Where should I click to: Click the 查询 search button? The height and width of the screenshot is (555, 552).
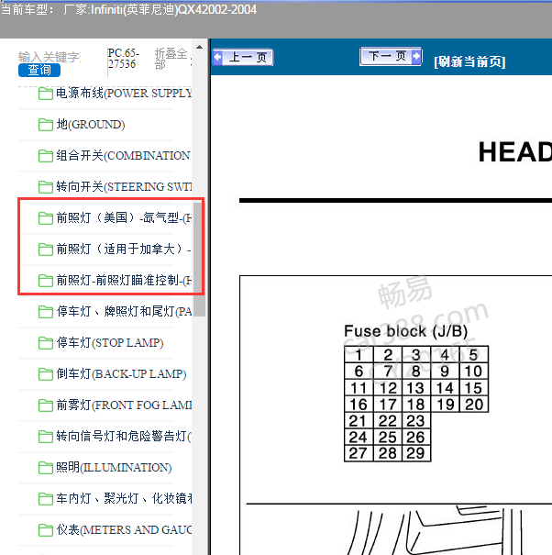click(39, 70)
